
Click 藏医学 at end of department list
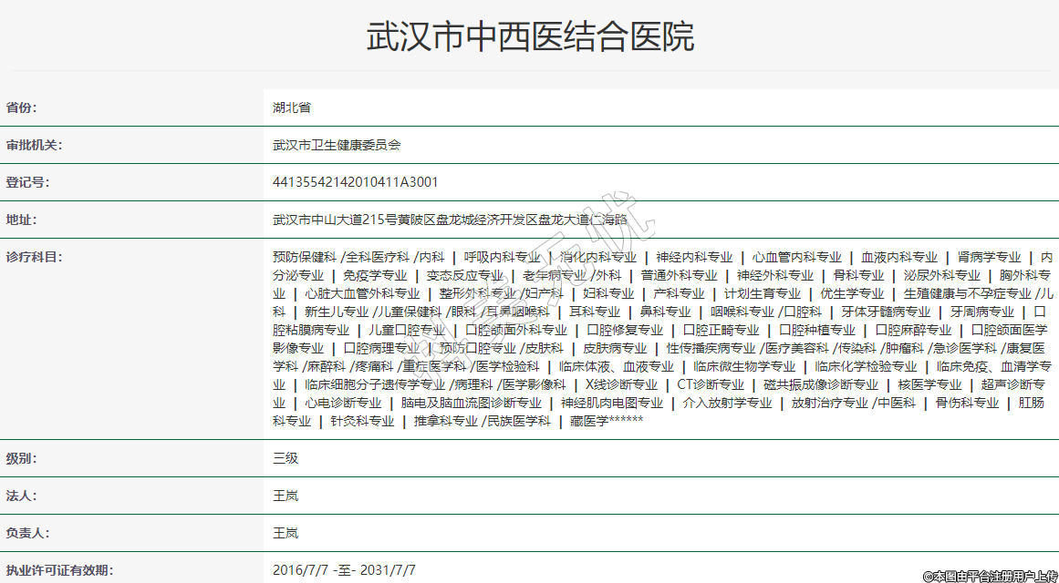(588, 421)
